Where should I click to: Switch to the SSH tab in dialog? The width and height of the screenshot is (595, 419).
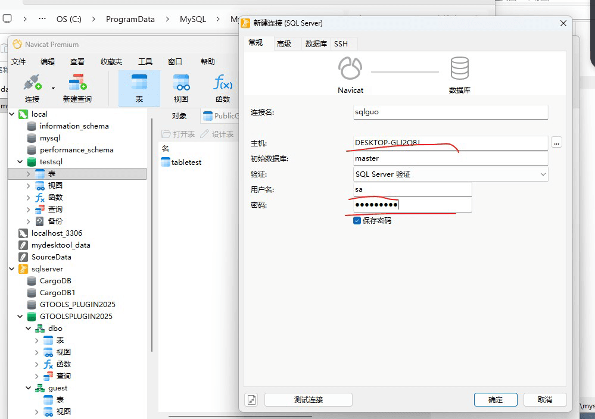[x=341, y=44]
